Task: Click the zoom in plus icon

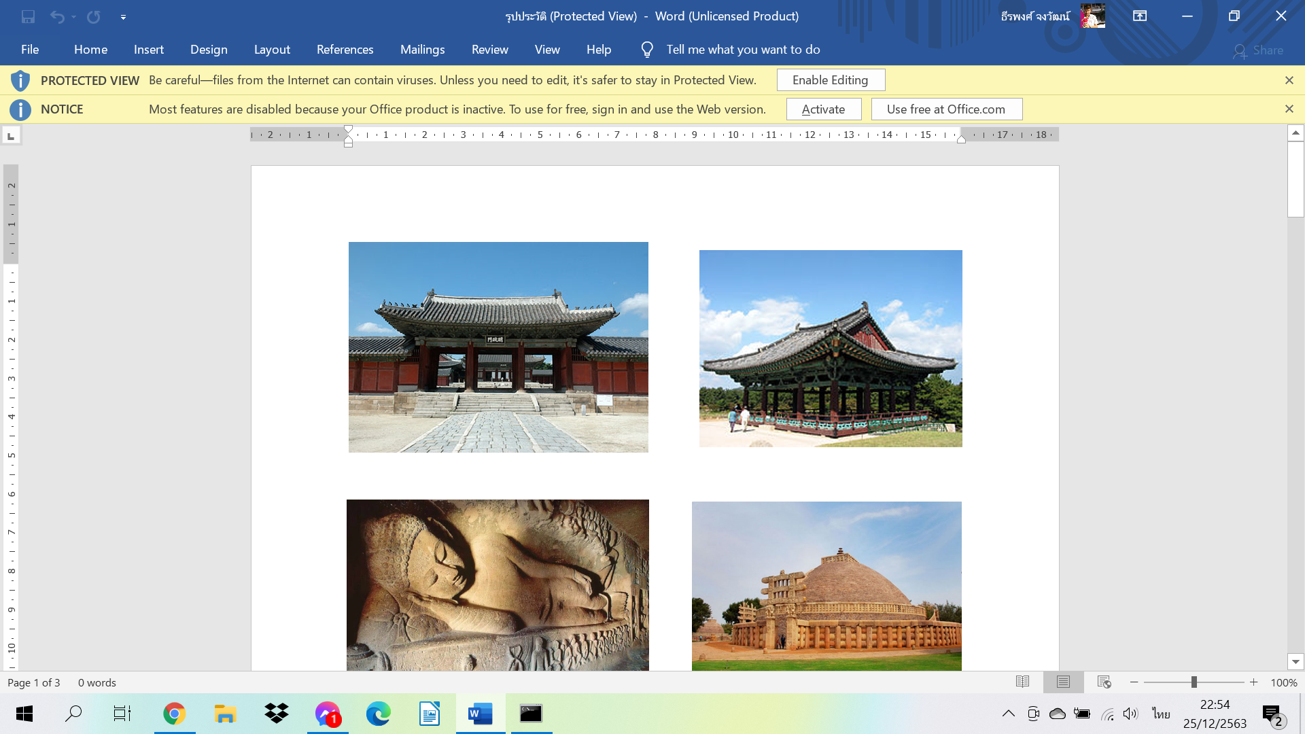Action: (1253, 682)
